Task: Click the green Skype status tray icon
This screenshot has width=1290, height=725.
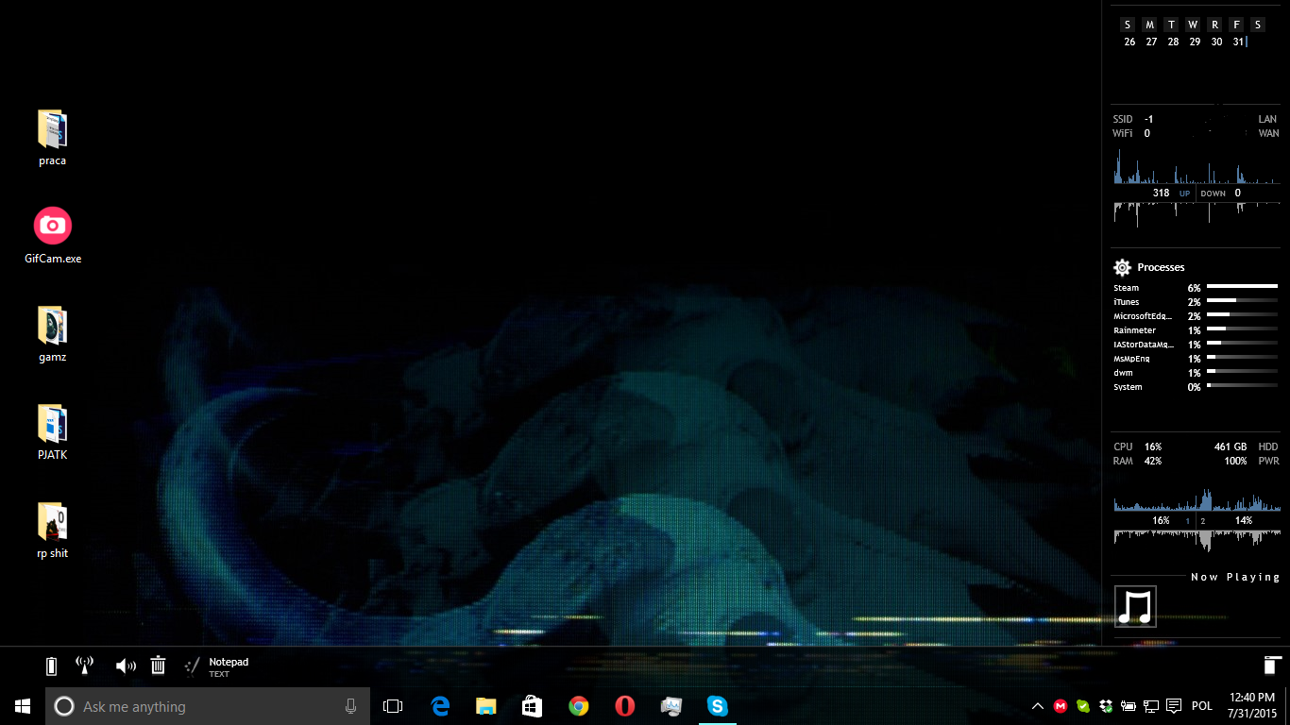Action: [1083, 706]
